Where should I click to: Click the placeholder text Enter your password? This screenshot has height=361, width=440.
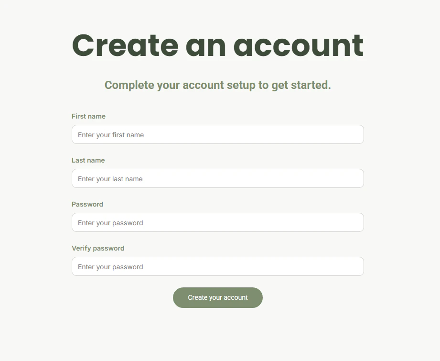110,222
